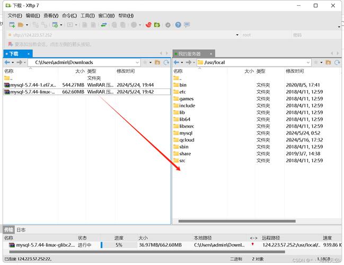Launch Xshell via the red swirl icon
This screenshot has width=344, height=265.
click(x=148, y=25)
